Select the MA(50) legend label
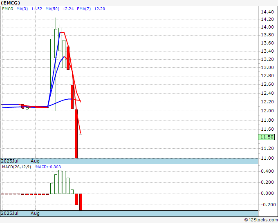Image resolution: width=278 pixels, height=223 pixels. (x=52, y=9)
